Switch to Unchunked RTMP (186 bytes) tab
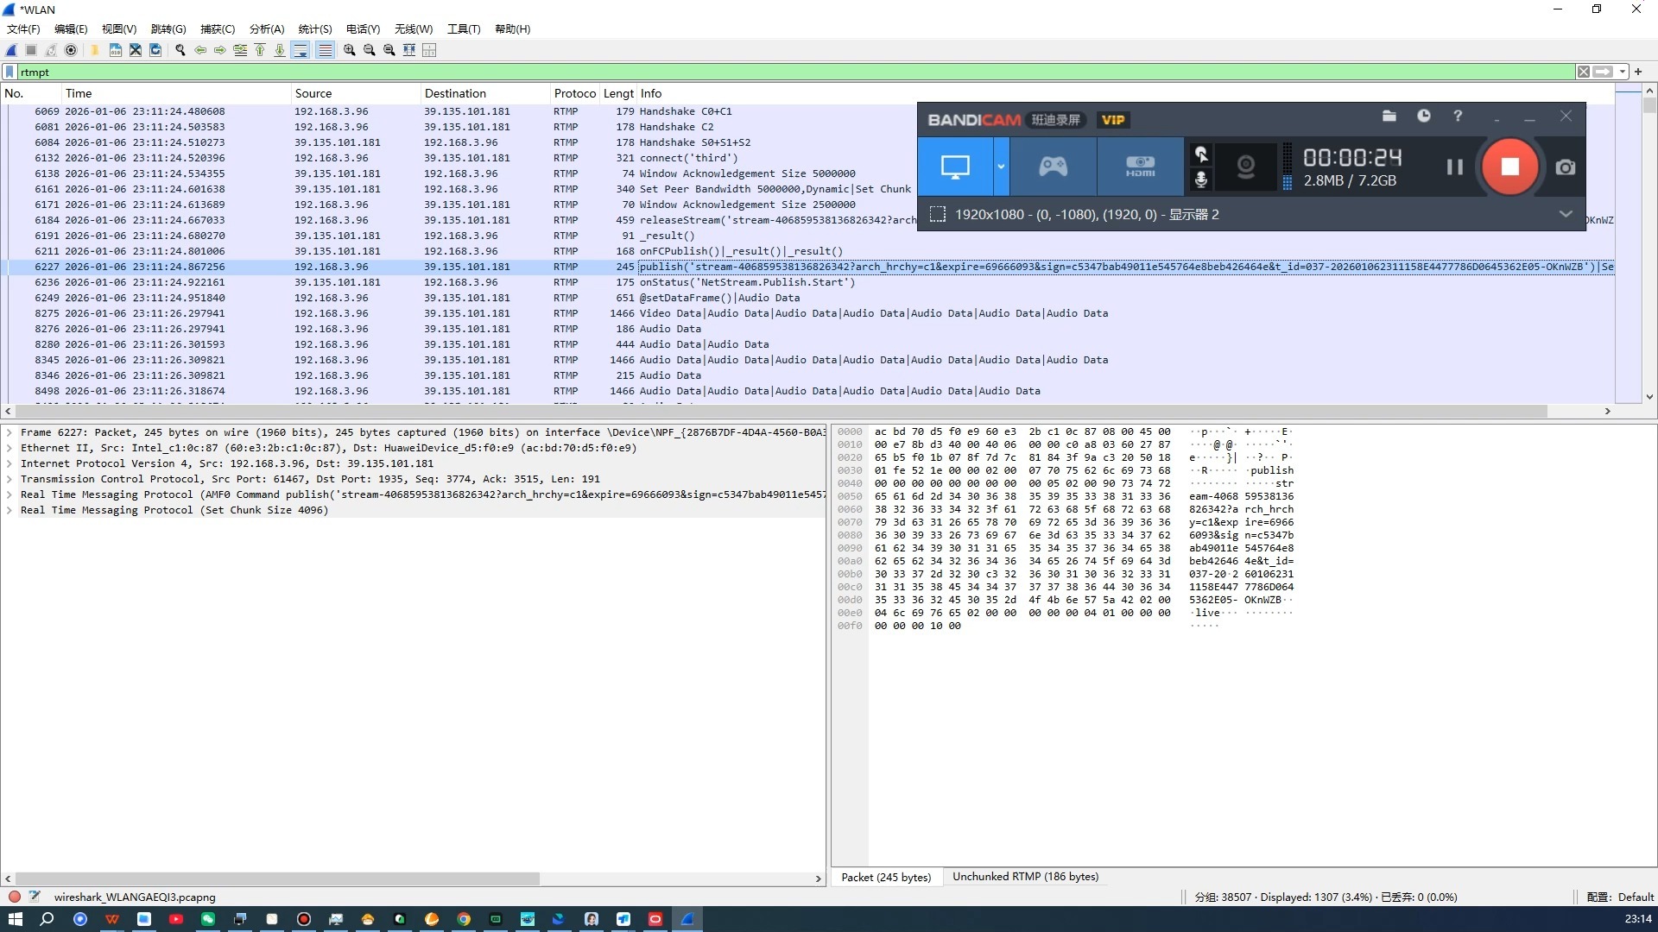1658x932 pixels. (x=1025, y=877)
